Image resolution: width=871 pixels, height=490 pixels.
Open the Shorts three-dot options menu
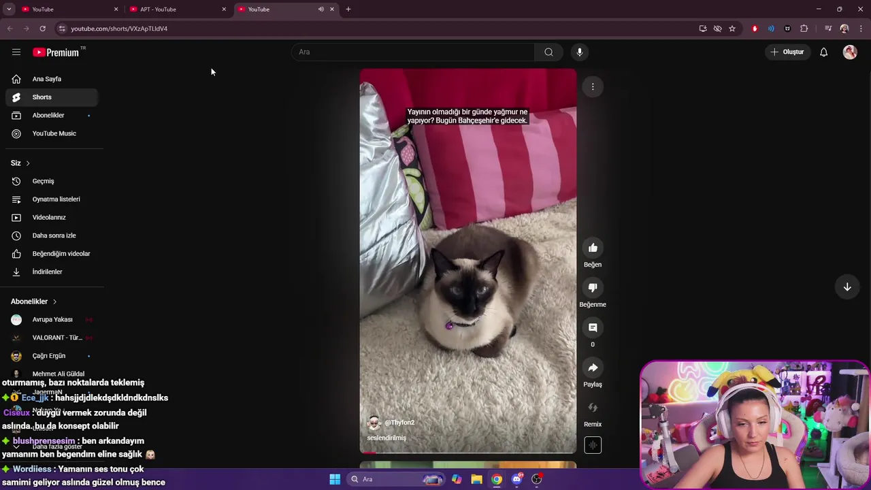[x=593, y=86]
